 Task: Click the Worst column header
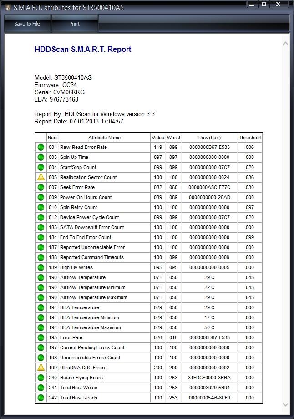tap(173, 138)
